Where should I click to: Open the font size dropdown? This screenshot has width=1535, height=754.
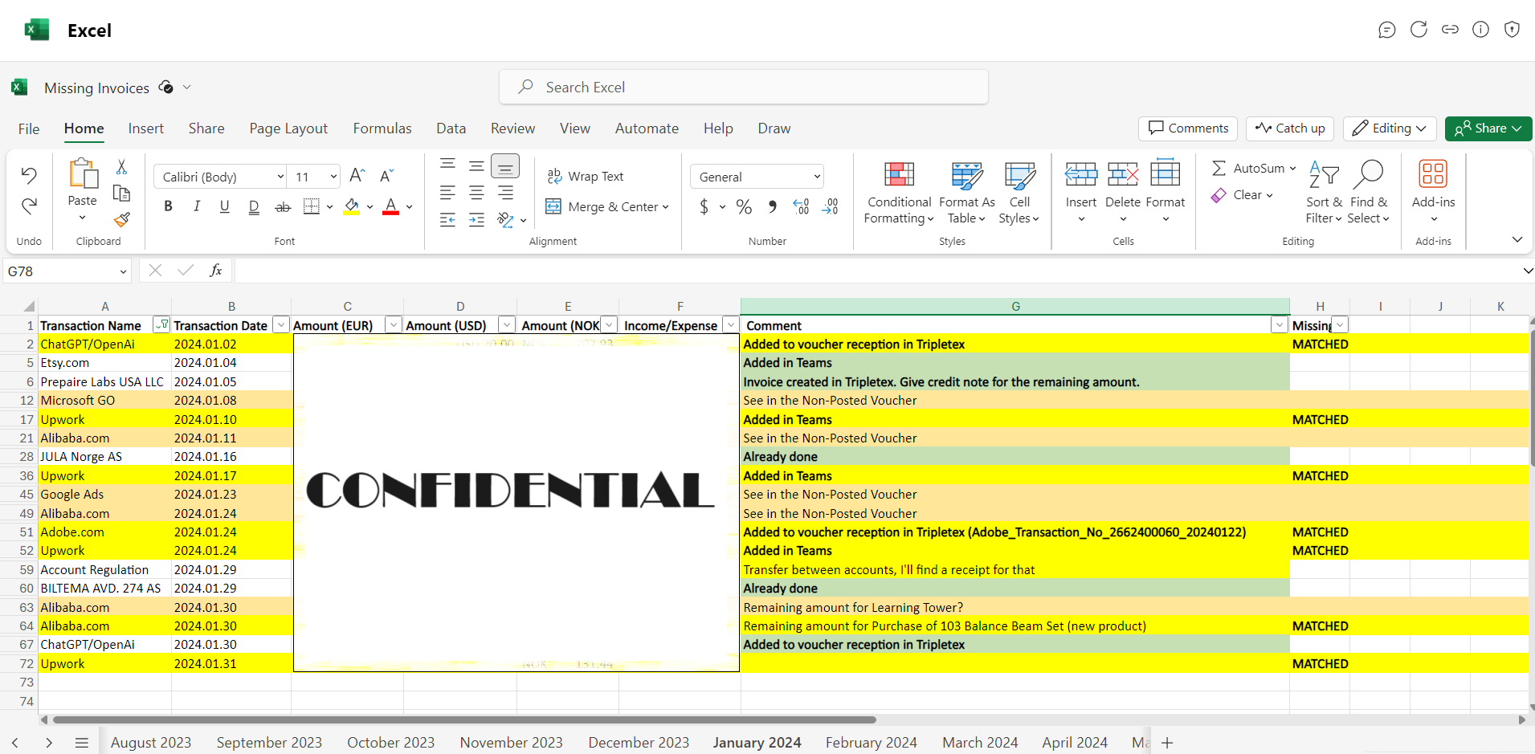point(333,177)
